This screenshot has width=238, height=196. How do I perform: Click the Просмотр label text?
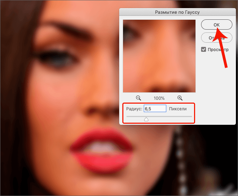point(218,50)
